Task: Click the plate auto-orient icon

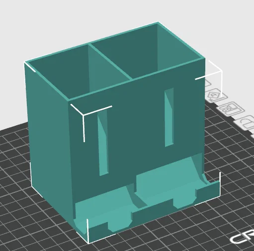Action: coord(216,96)
